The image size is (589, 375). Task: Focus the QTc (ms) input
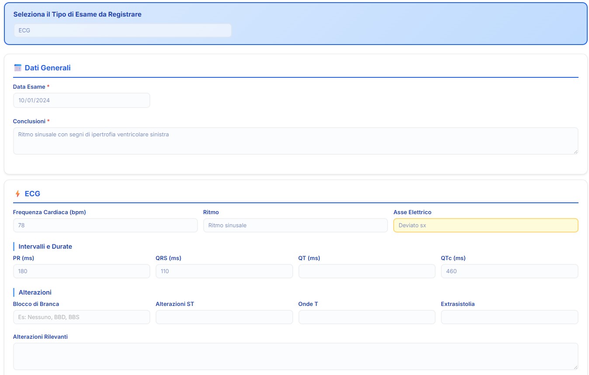point(509,271)
